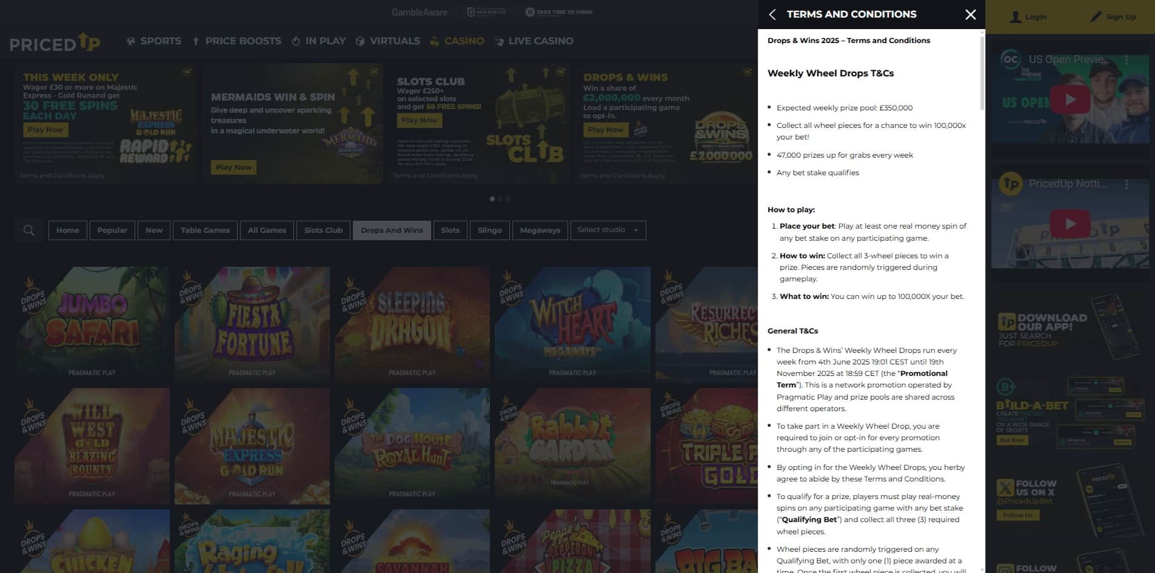This screenshot has height=573, width=1155.
Task: Close the Terms and Conditions panel
Action: [x=971, y=15]
